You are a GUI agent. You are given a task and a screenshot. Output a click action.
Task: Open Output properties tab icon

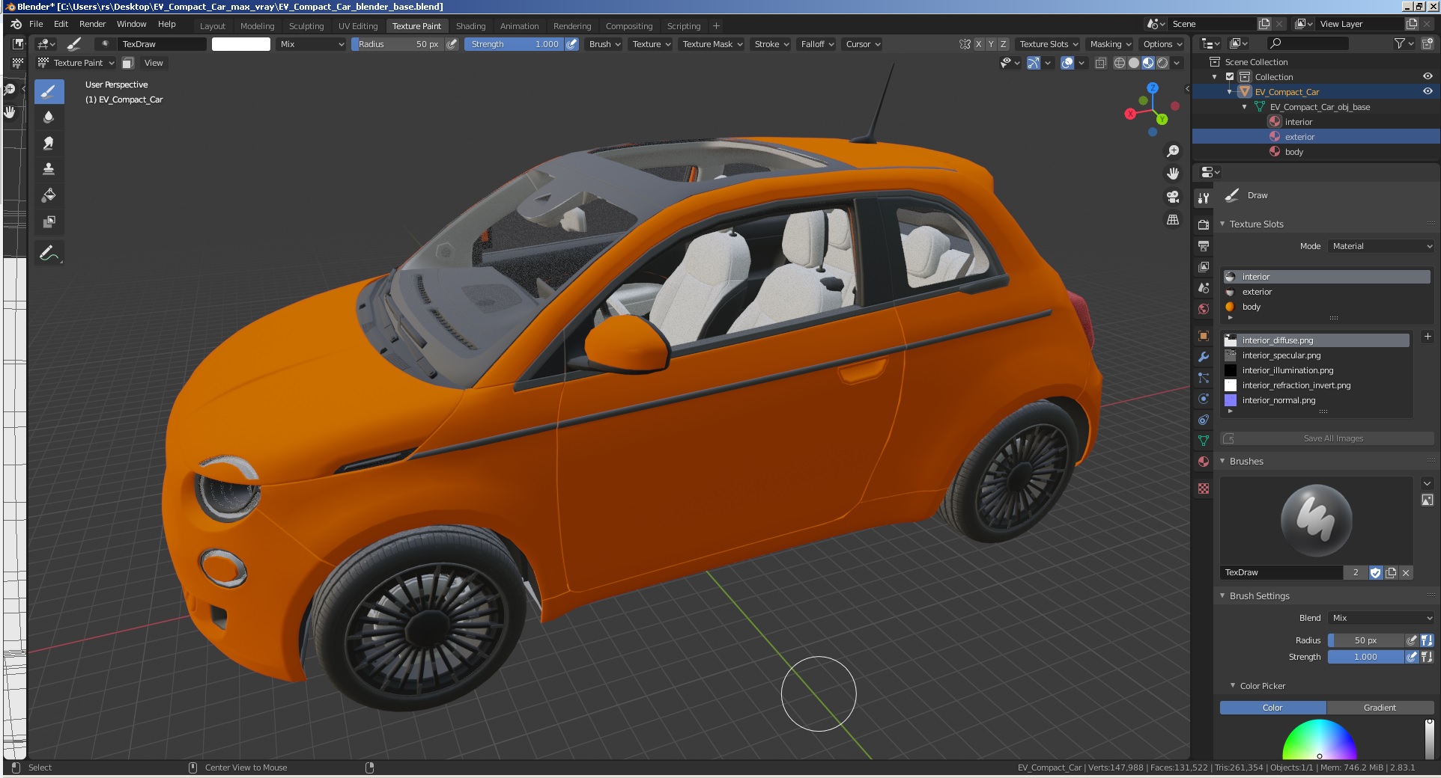(1204, 246)
